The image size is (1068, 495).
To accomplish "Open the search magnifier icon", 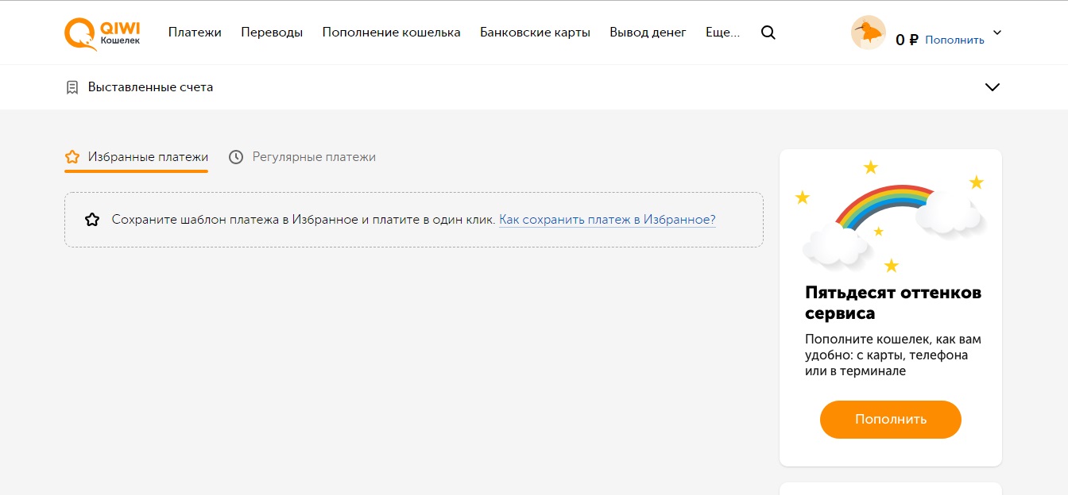I will (768, 33).
